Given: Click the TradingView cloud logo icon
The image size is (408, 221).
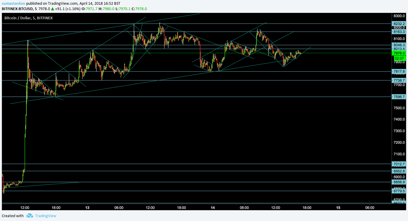Looking at the screenshot, I should [29, 216].
